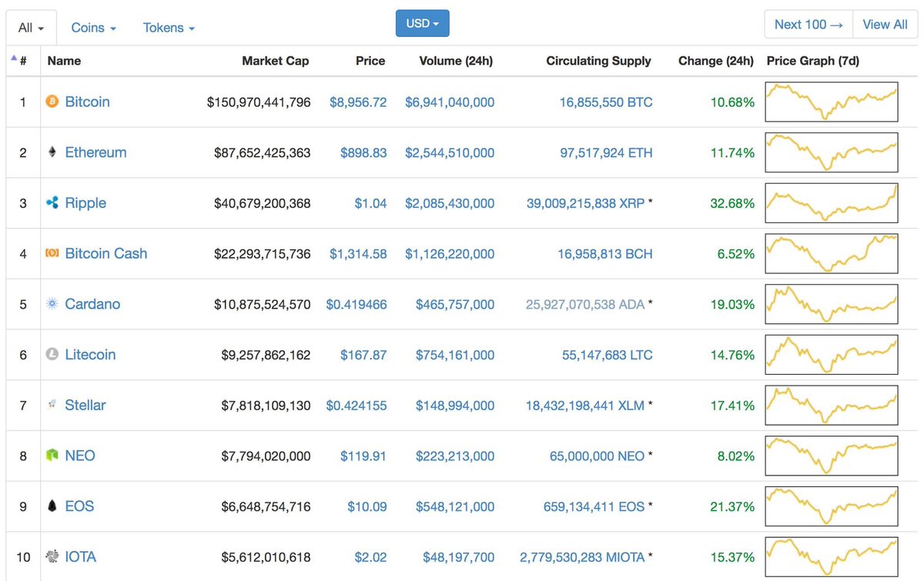Open the NEO name link
The width and height of the screenshot is (924, 581).
pyautogui.click(x=80, y=456)
